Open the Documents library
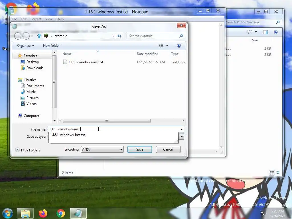This screenshot has height=219, width=292. [x=35, y=86]
